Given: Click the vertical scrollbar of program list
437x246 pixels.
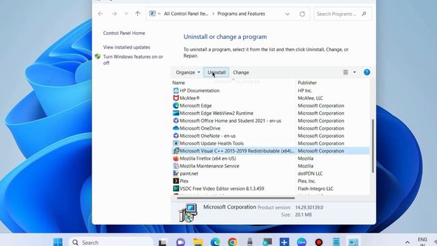Looking at the screenshot, I should (x=373, y=146).
